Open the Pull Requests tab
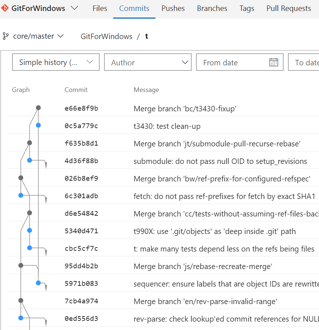 pos(288,8)
